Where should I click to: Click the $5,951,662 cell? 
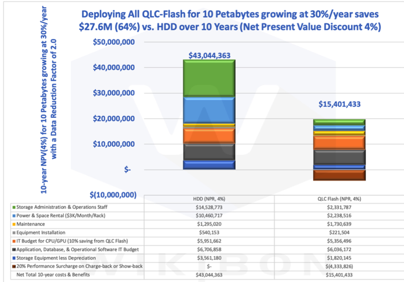(209, 241)
